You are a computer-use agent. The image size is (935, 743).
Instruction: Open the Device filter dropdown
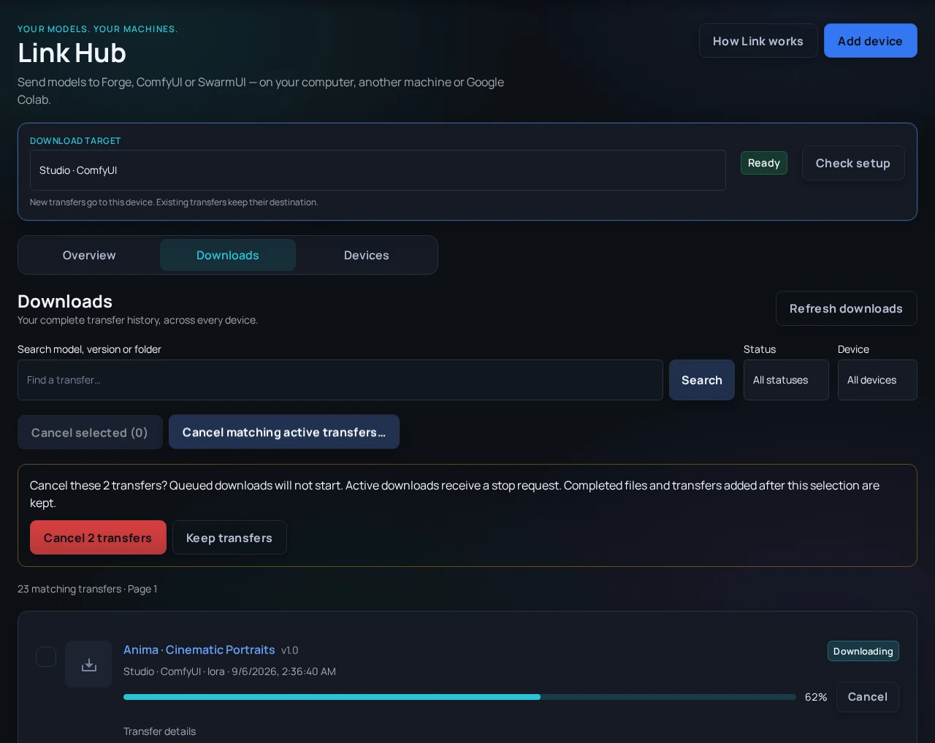tap(877, 380)
